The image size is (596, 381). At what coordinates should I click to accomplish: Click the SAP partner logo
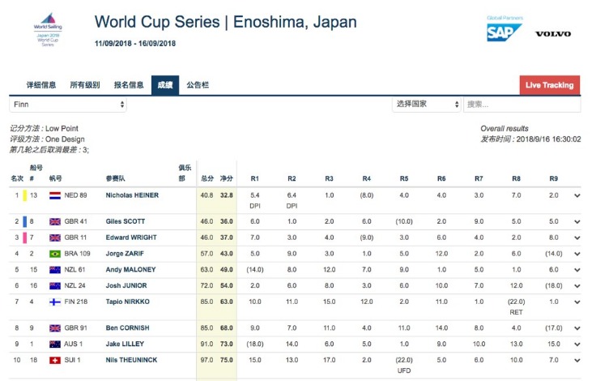504,32
